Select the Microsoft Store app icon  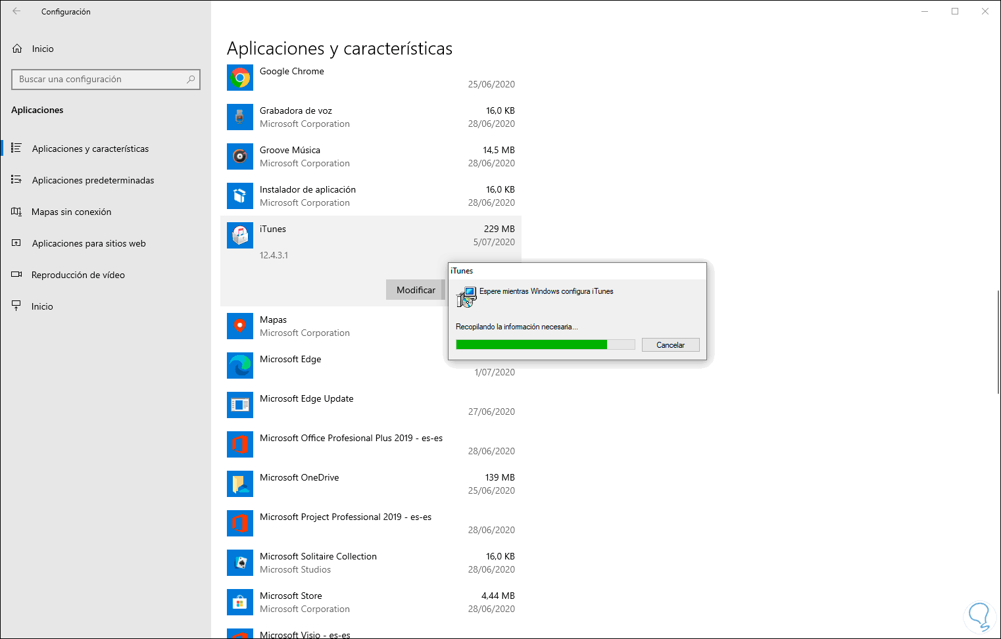pos(240,602)
